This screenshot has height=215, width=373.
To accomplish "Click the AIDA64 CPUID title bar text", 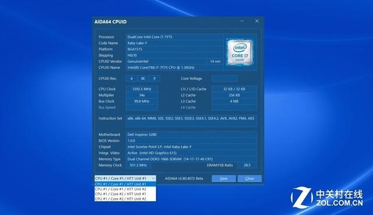I will tap(110, 22).
